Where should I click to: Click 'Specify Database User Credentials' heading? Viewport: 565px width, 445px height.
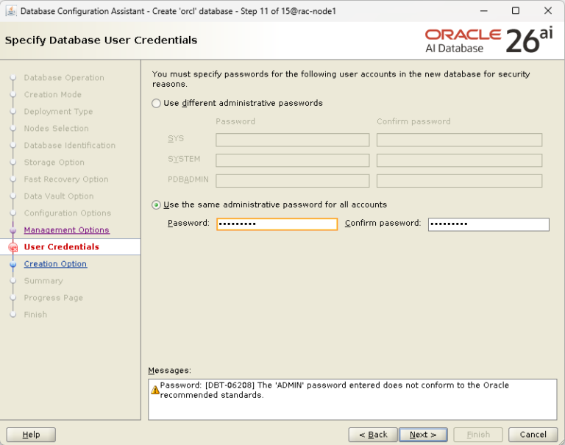pyautogui.click(x=102, y=40)
